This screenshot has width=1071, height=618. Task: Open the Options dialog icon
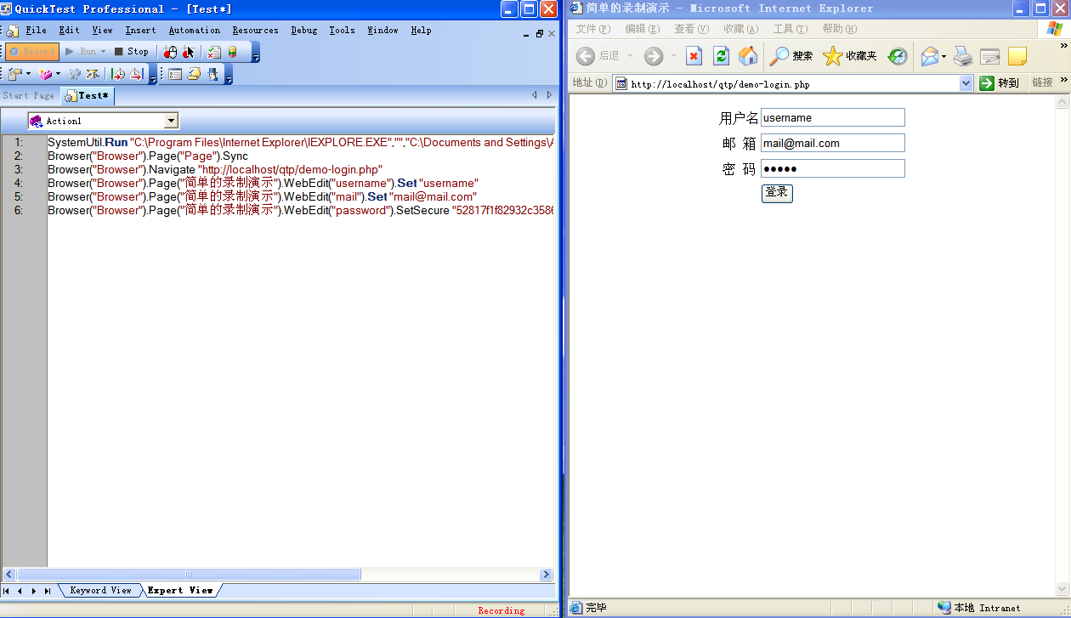tap(175, 74)
